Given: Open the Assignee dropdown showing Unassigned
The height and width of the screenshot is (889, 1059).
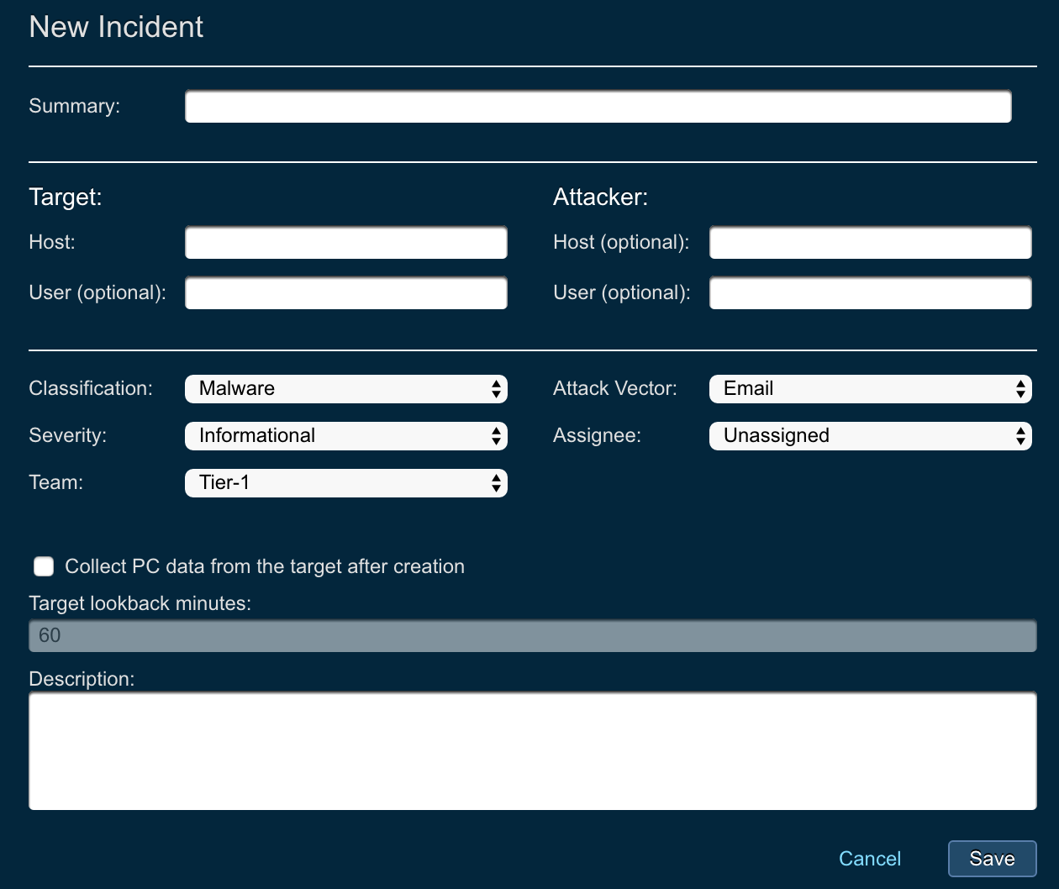Looking at the screenshot, I should (x=870, y=435).
